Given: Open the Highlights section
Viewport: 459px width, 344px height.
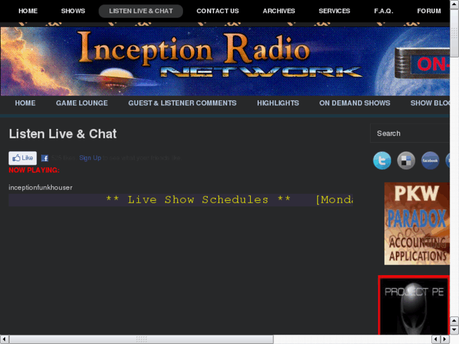Looking at the screenshot, I should [278, 103].
